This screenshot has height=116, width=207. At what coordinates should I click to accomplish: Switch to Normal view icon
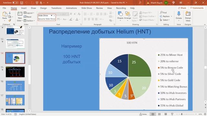click(x=153, y=114)
